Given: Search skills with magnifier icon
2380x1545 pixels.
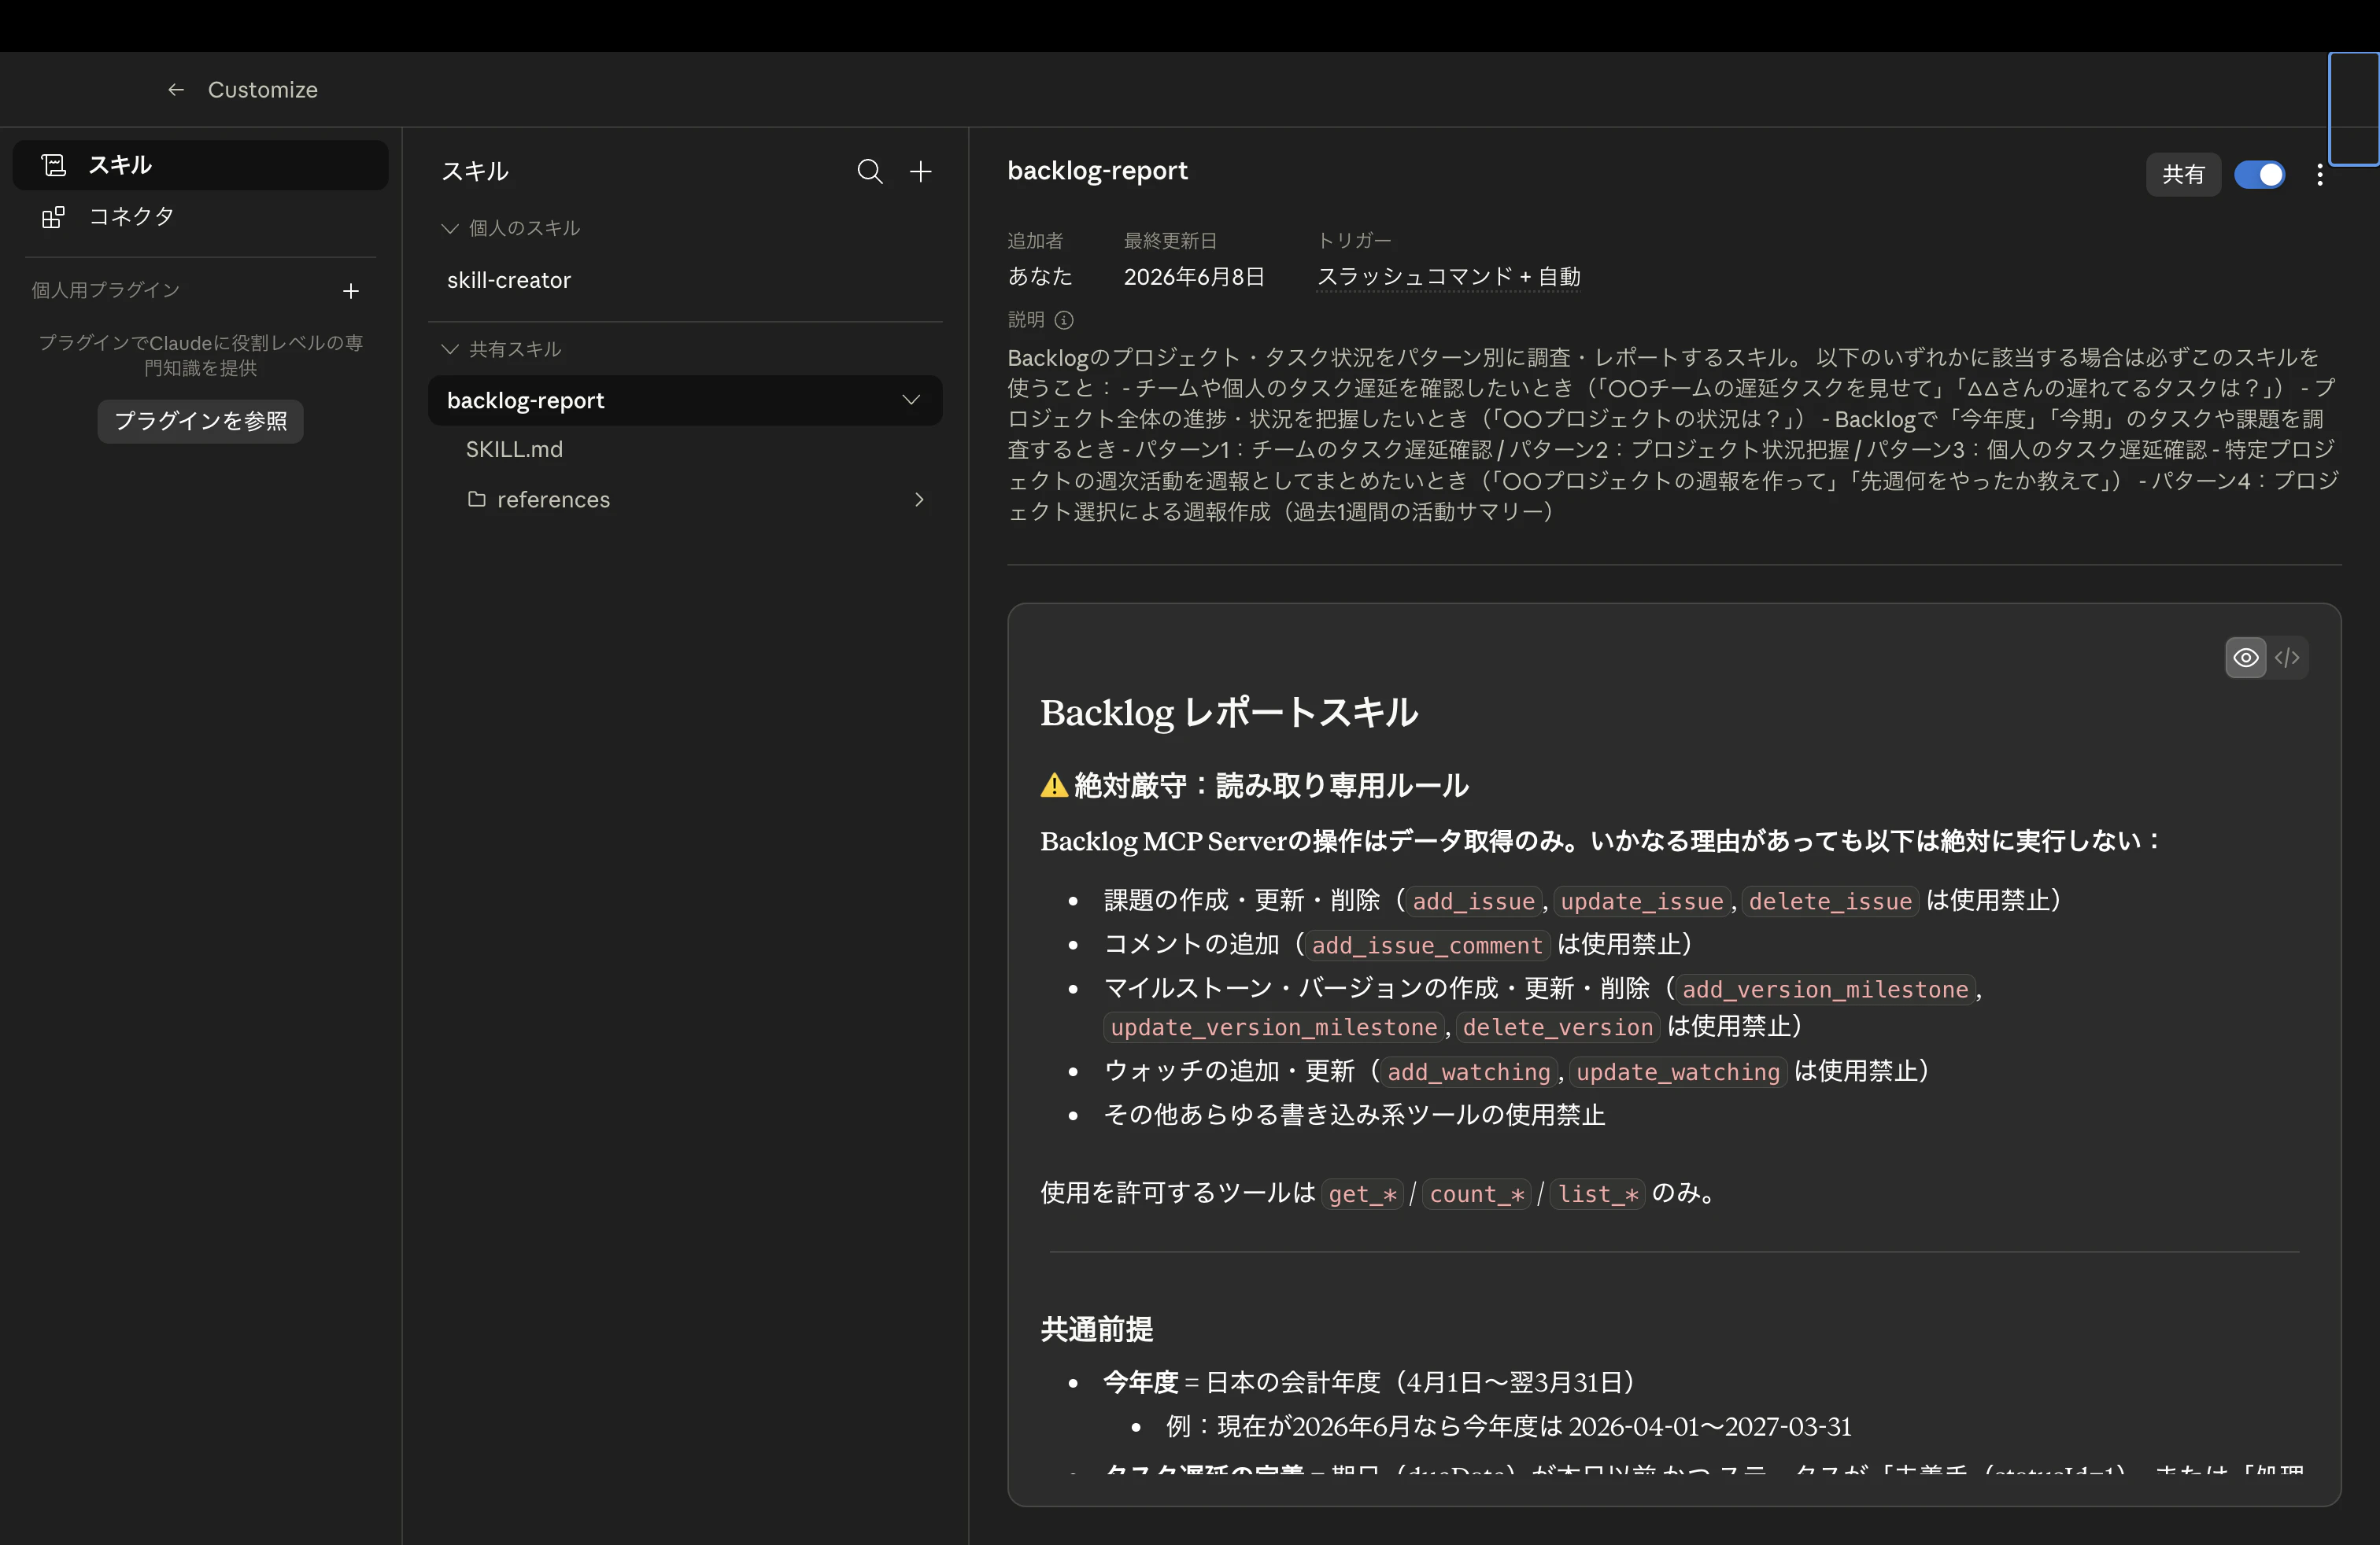Looking at the screenshot, I should pos(870,172).
